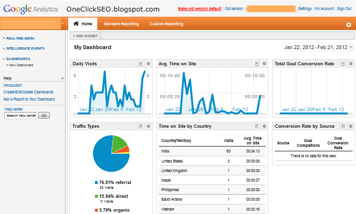Viewport: 356px width, 214px height.
Task: Click Make old version default link
Action: coord(199,9)
